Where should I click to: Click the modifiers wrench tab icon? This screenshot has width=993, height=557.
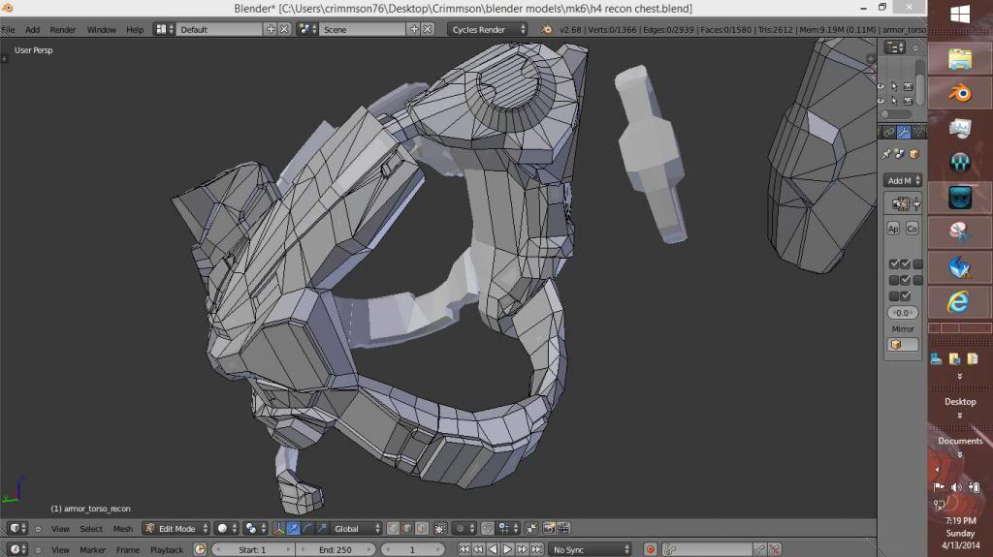[903, 133]
